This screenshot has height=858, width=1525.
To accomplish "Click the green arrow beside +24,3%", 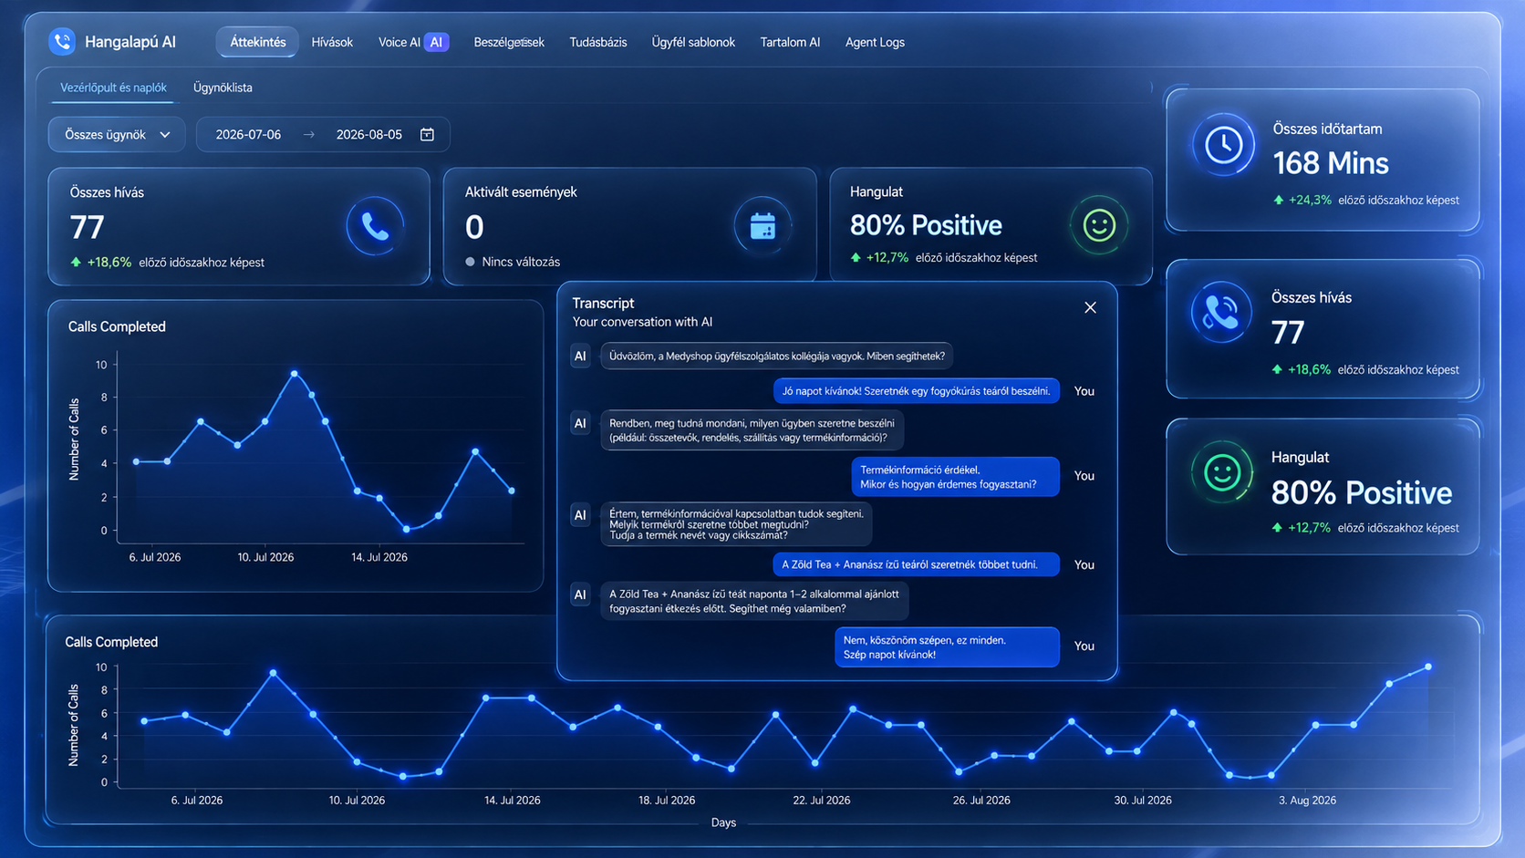I will [x=1279, y=200].
